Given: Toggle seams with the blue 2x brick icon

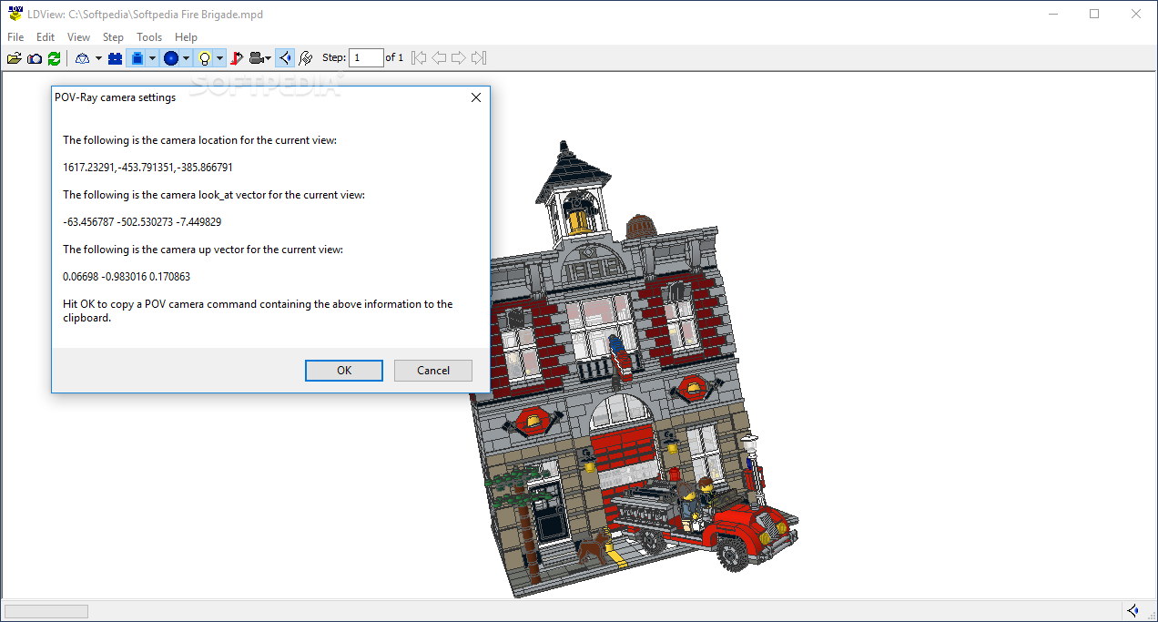Looking at the screenshot, I should tap(115, 58).
